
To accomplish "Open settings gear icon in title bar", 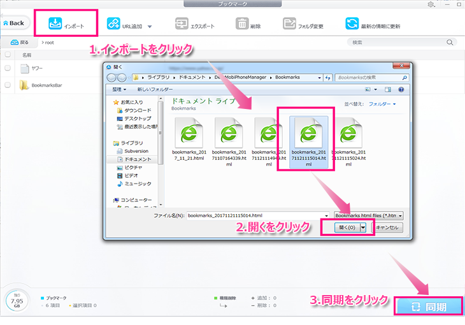I will tap(433, 4).
